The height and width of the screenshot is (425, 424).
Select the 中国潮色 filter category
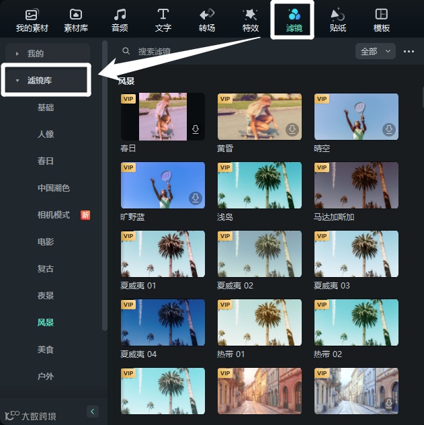54,188
